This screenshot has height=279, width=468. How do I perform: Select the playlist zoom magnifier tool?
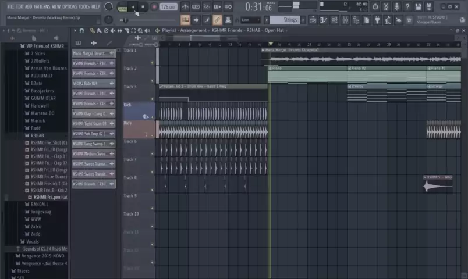coord(140,30)
